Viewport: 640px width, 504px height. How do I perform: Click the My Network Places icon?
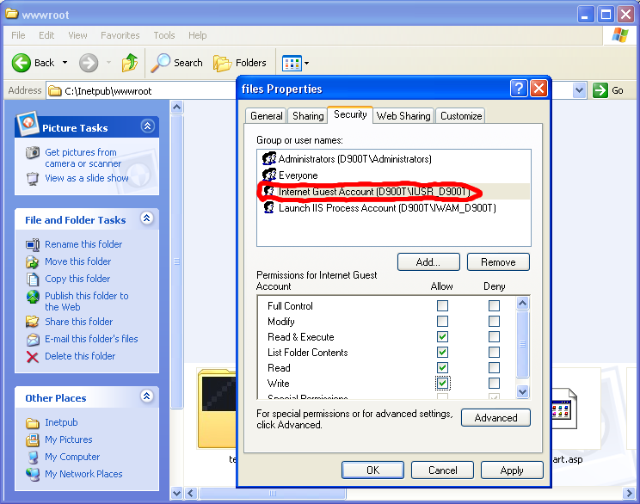tap(33, 474)
